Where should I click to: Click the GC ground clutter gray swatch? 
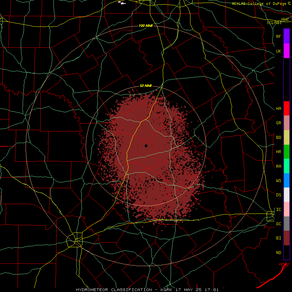tap(286, 224)
